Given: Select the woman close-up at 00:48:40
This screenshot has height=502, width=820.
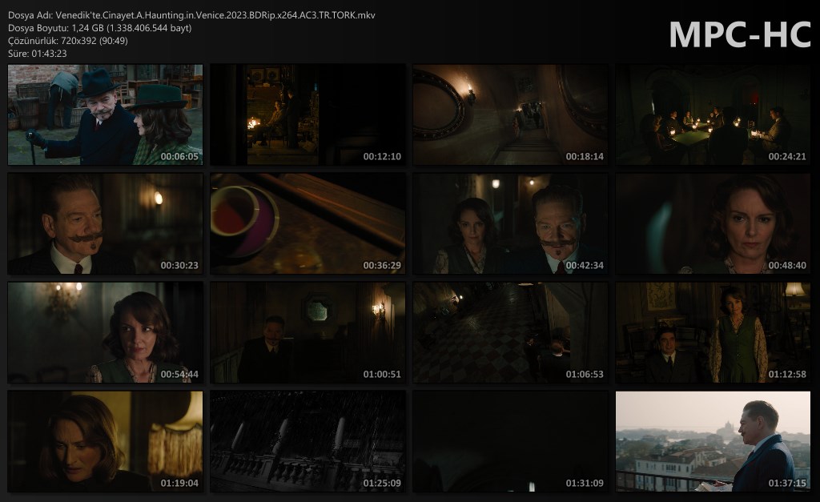Looking at the screenshot, I should tap(713, 224).
